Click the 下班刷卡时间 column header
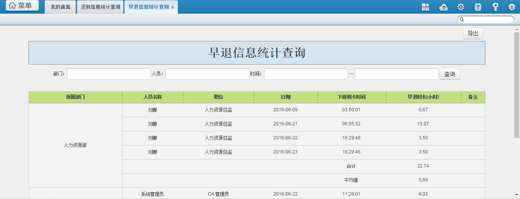 click(x=351, y=97)
